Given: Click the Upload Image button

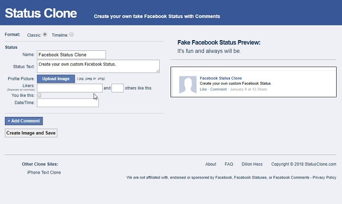Looking at the screenshot, I should (x=56, y=79).
